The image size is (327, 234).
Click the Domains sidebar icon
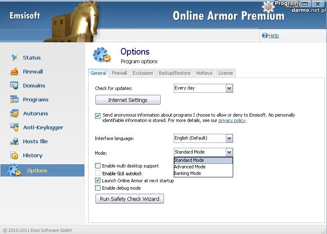tap(14, 85)
